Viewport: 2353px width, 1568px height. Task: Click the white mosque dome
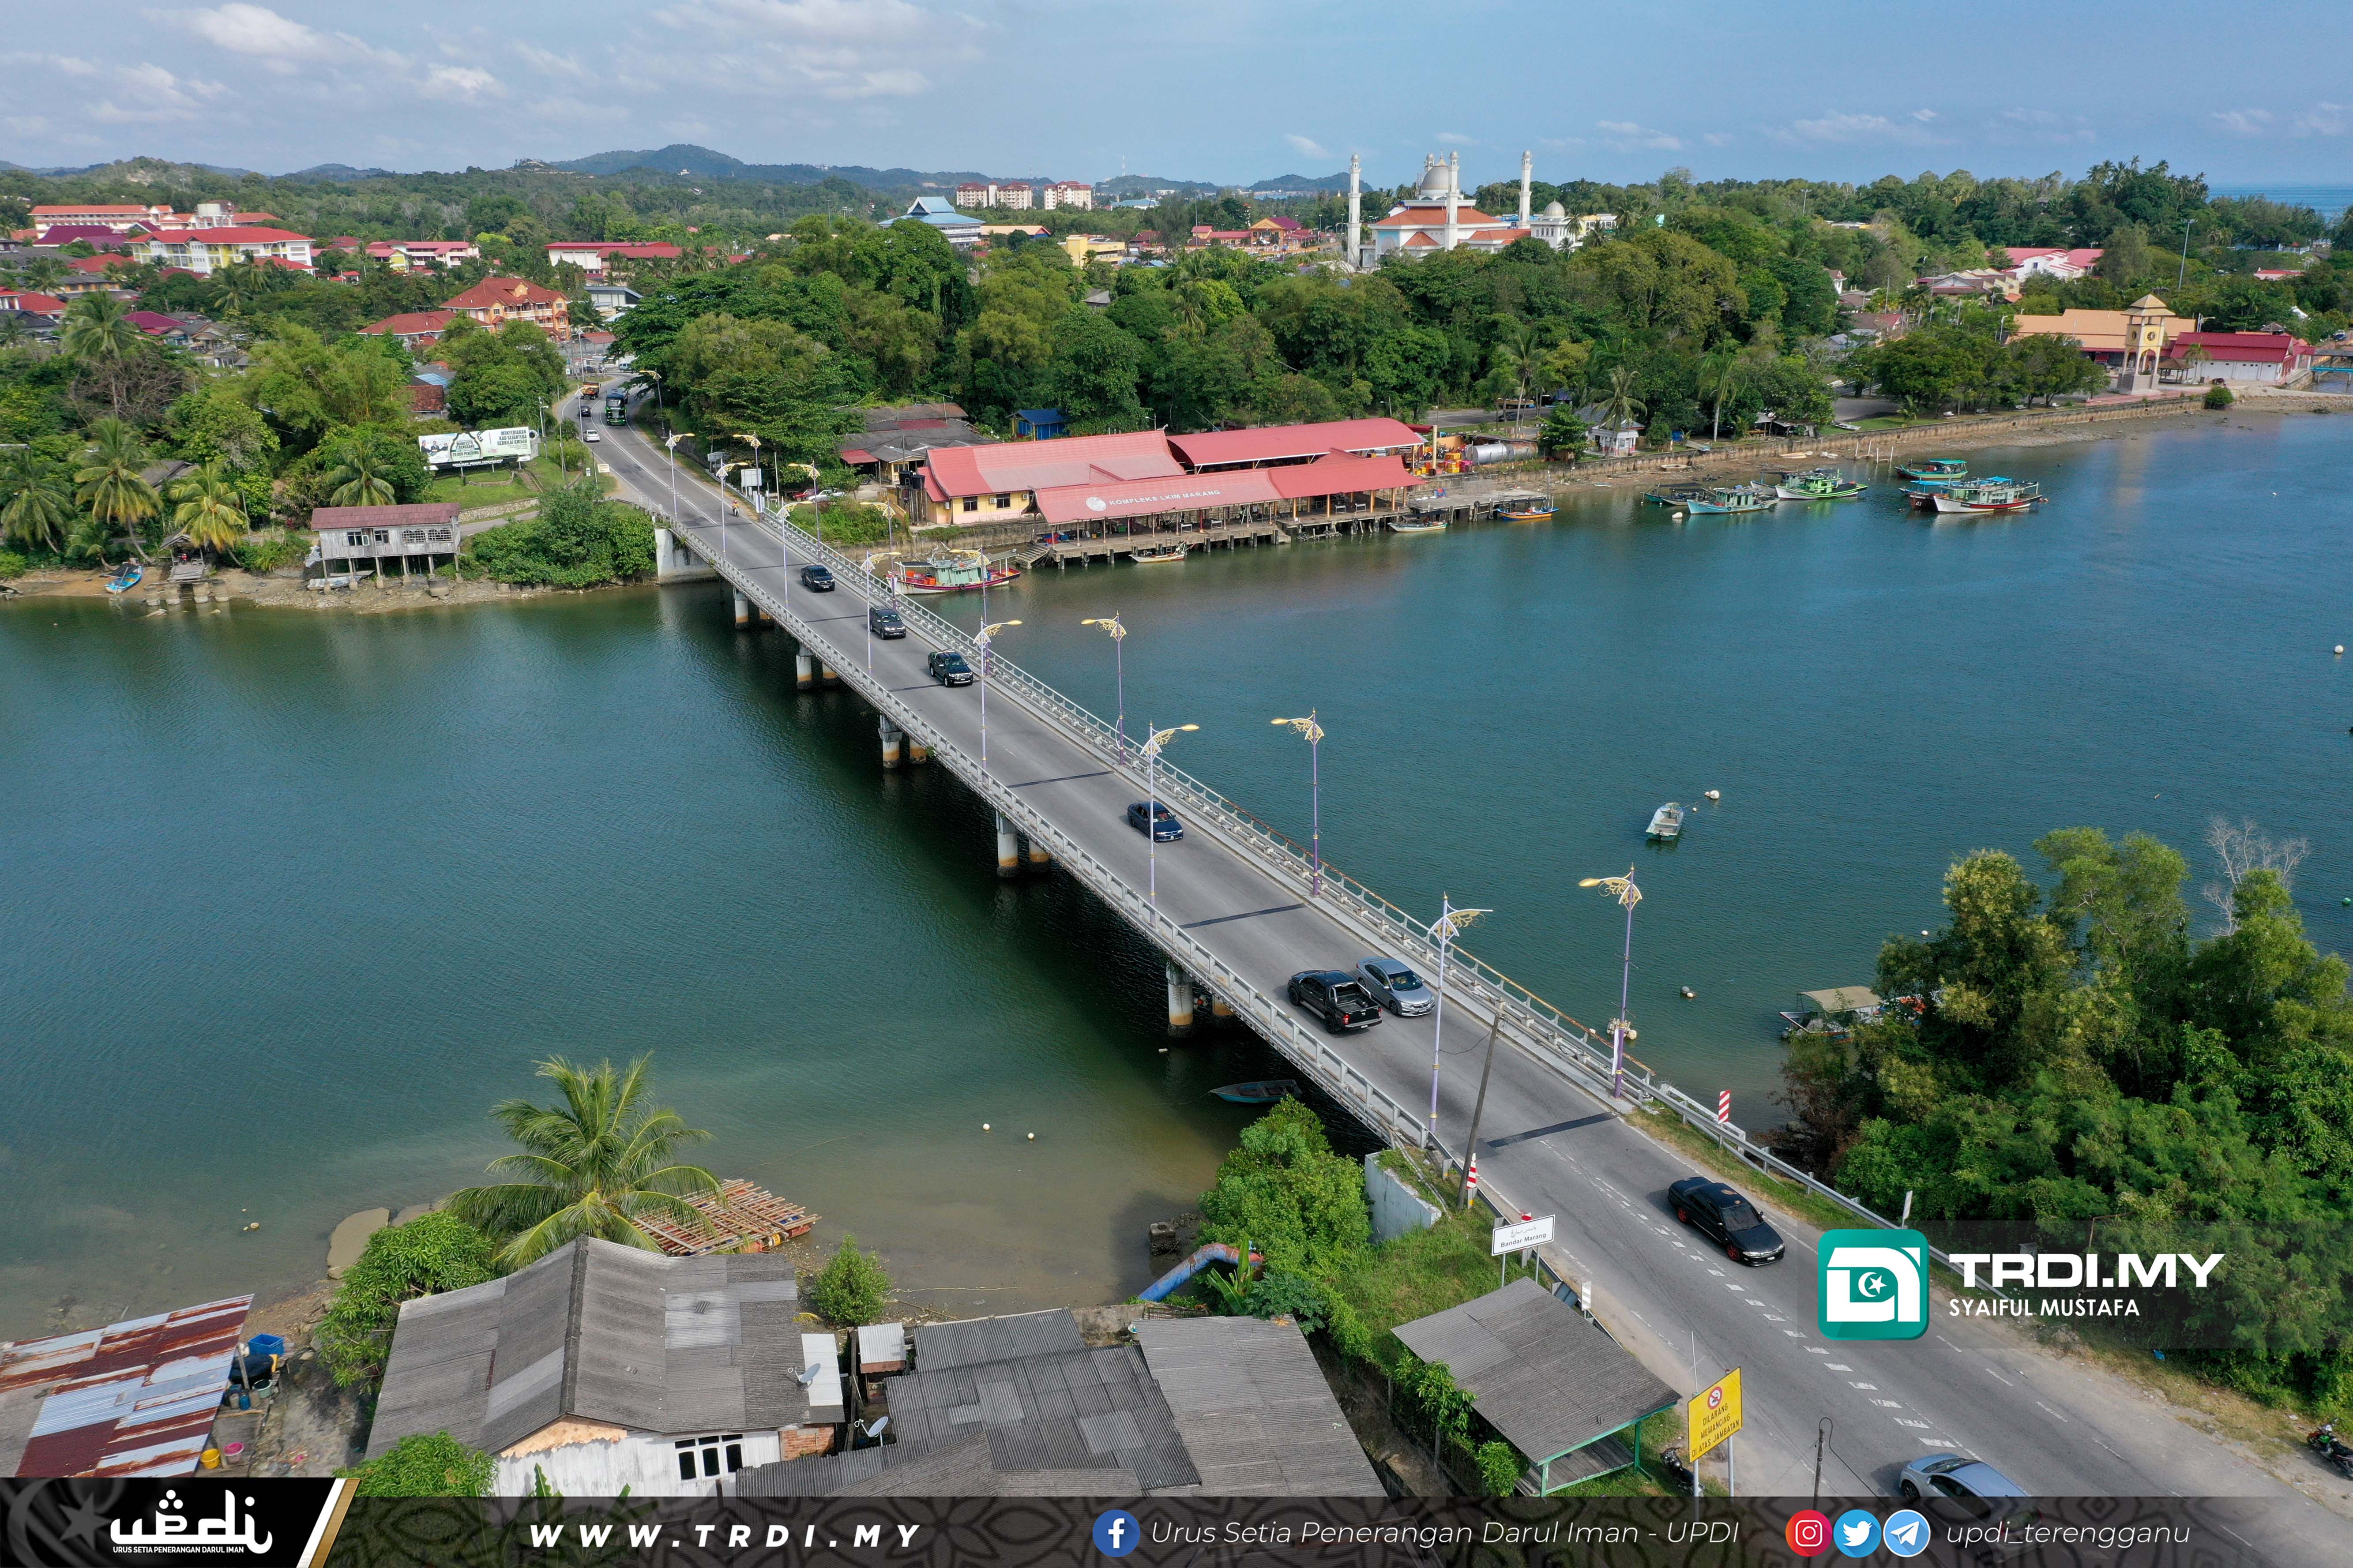click(x=1435, y=180)
